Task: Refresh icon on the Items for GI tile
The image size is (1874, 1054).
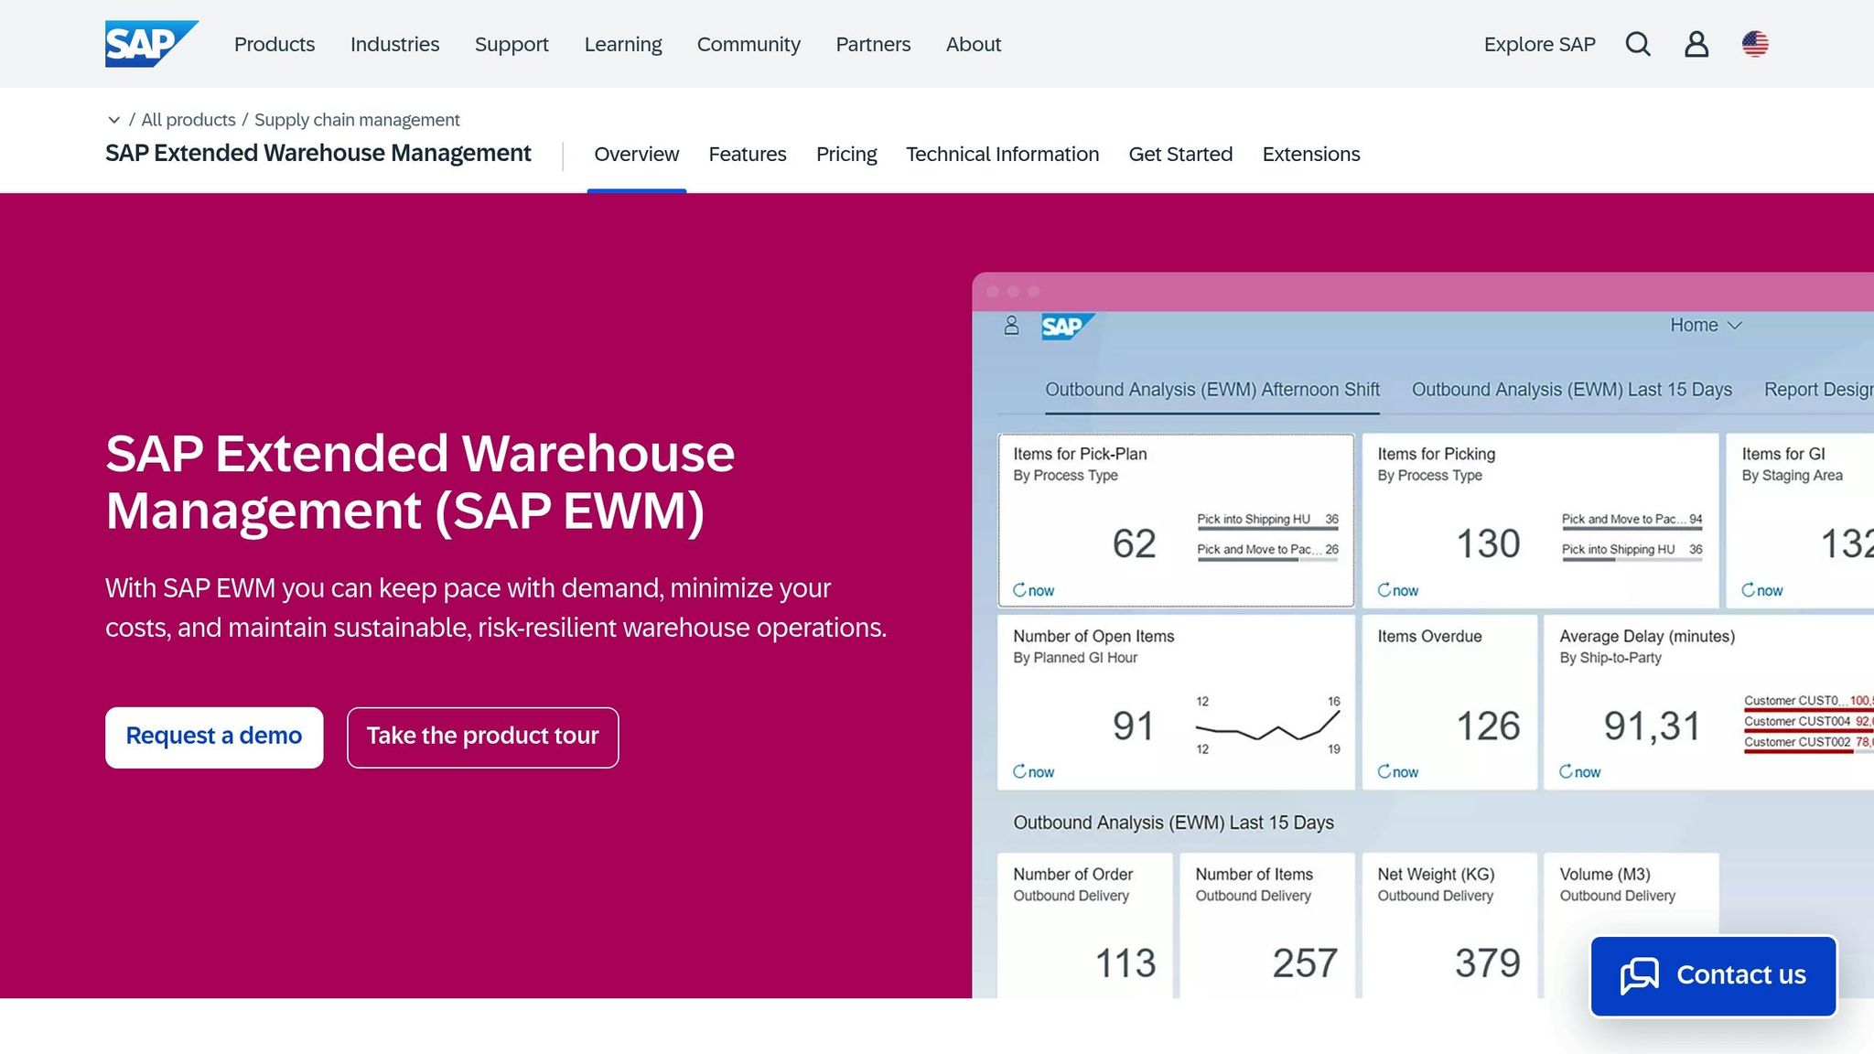Action: [1749, 590]
